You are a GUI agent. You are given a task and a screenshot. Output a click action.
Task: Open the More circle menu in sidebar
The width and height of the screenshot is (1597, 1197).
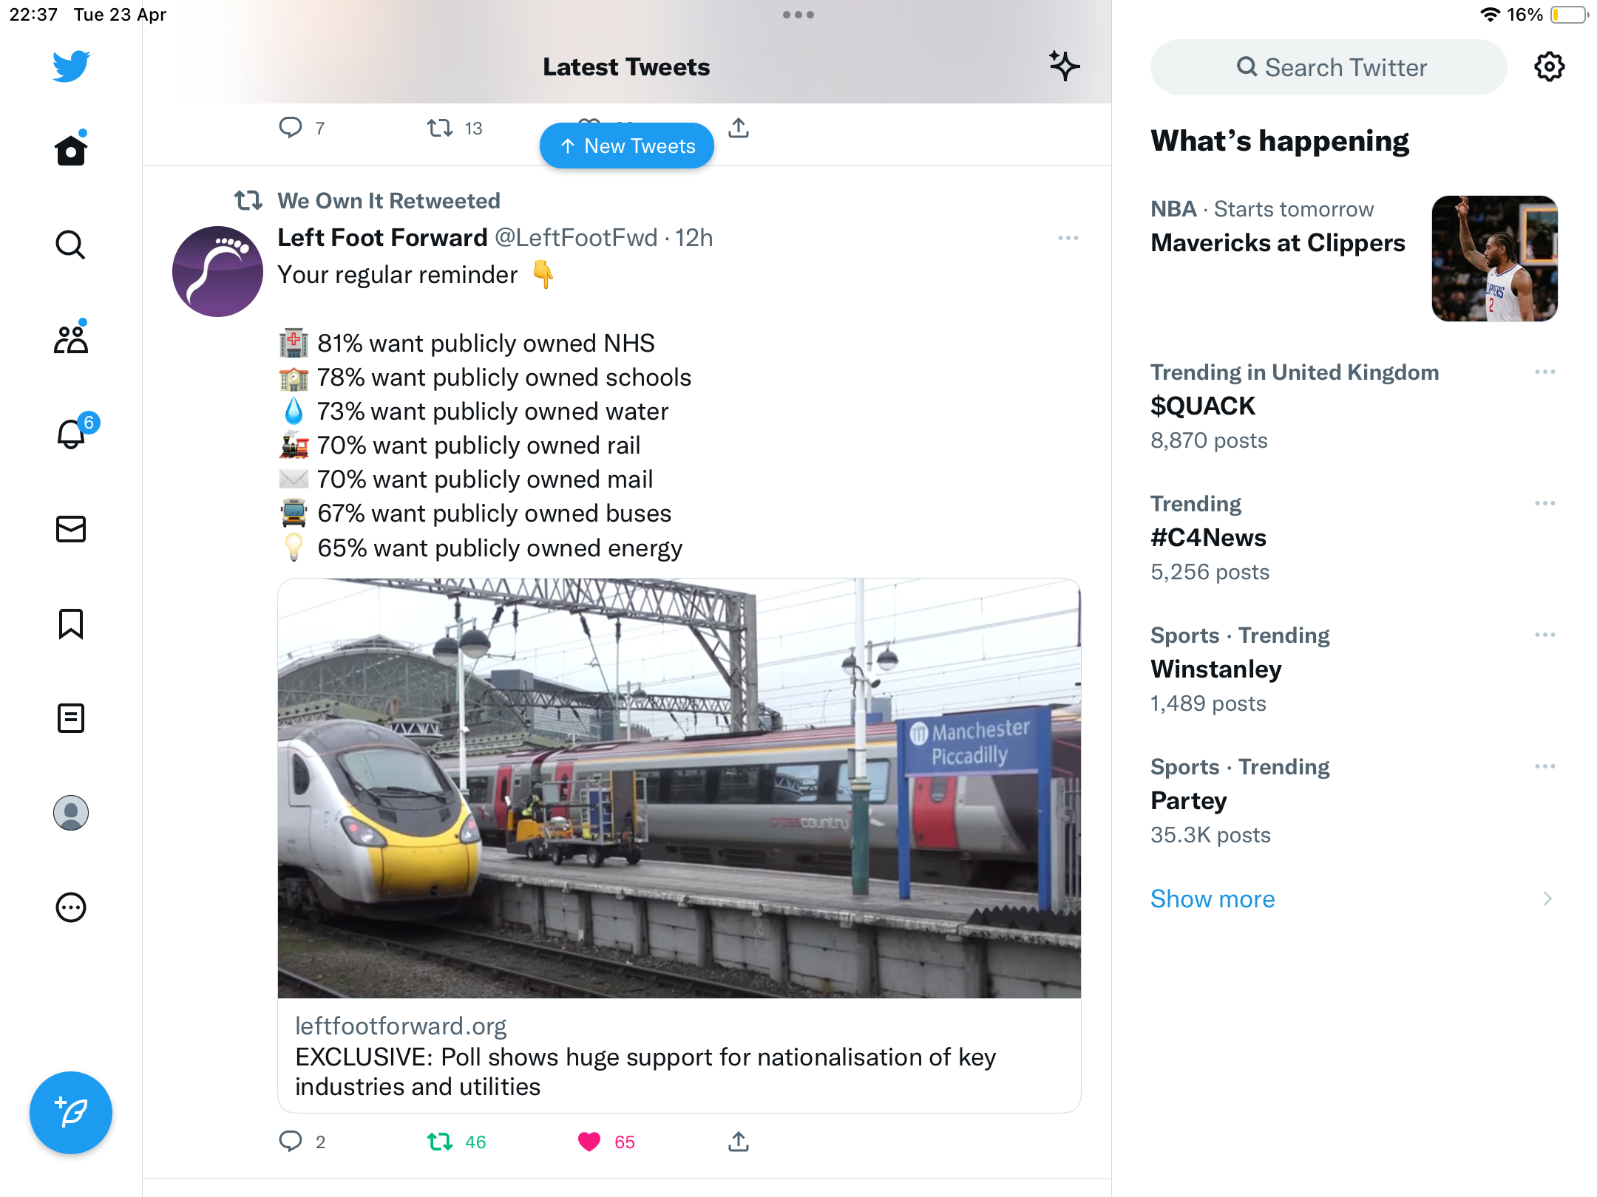click(x=71, y=907)
